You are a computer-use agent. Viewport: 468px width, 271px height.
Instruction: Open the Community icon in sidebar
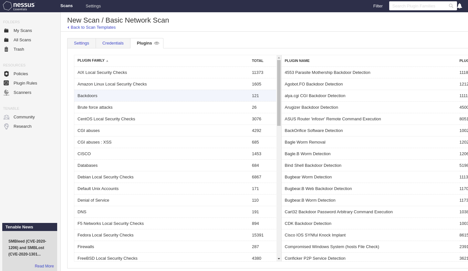(x=6, y=117)
